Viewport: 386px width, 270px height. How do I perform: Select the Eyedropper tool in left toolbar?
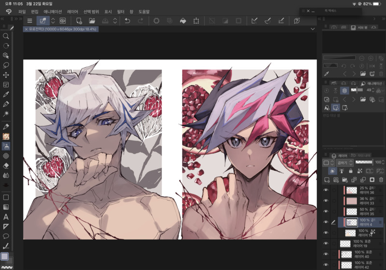[x=6, y=94]
